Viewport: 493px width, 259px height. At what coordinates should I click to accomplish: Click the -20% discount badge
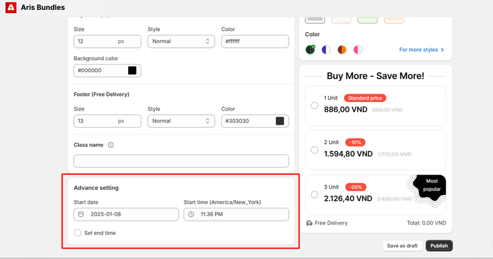(356, 187)
